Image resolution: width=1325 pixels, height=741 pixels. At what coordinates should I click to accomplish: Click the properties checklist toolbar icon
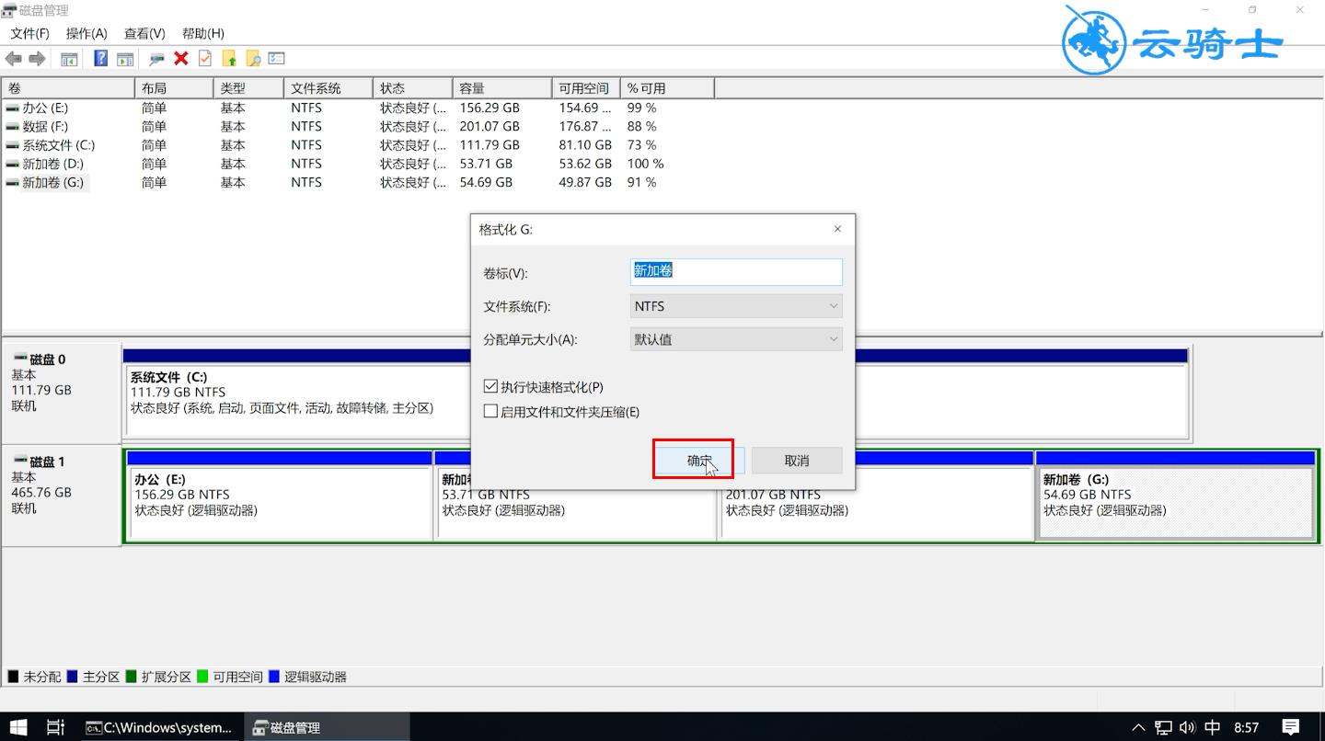(x=276, y=58)
